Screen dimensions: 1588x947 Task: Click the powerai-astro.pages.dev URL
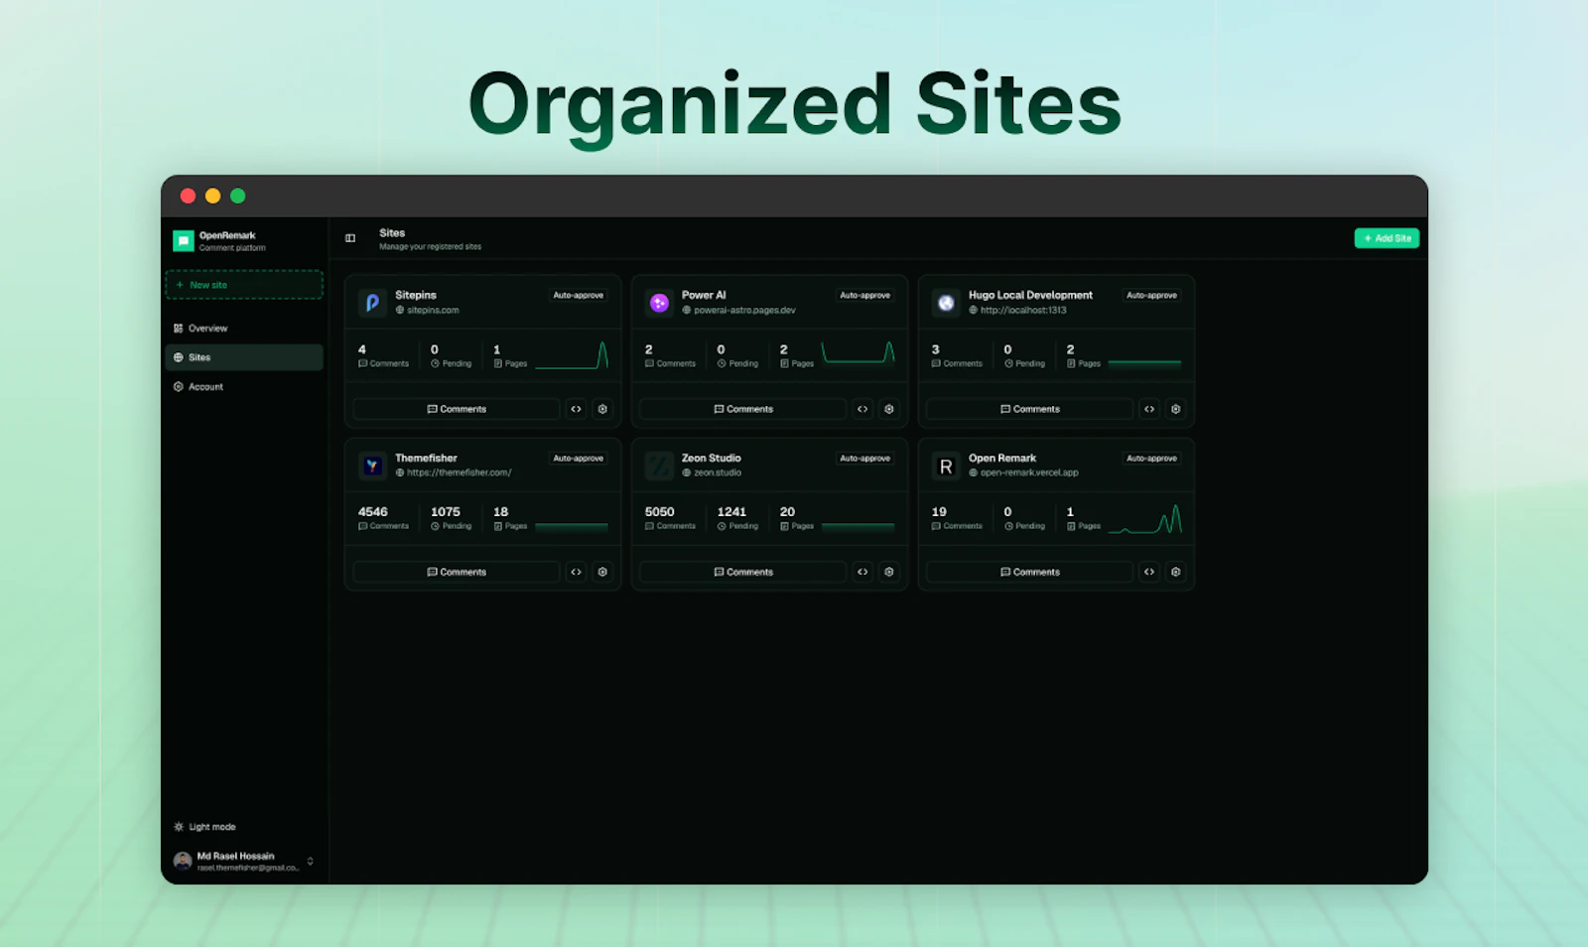744,311
